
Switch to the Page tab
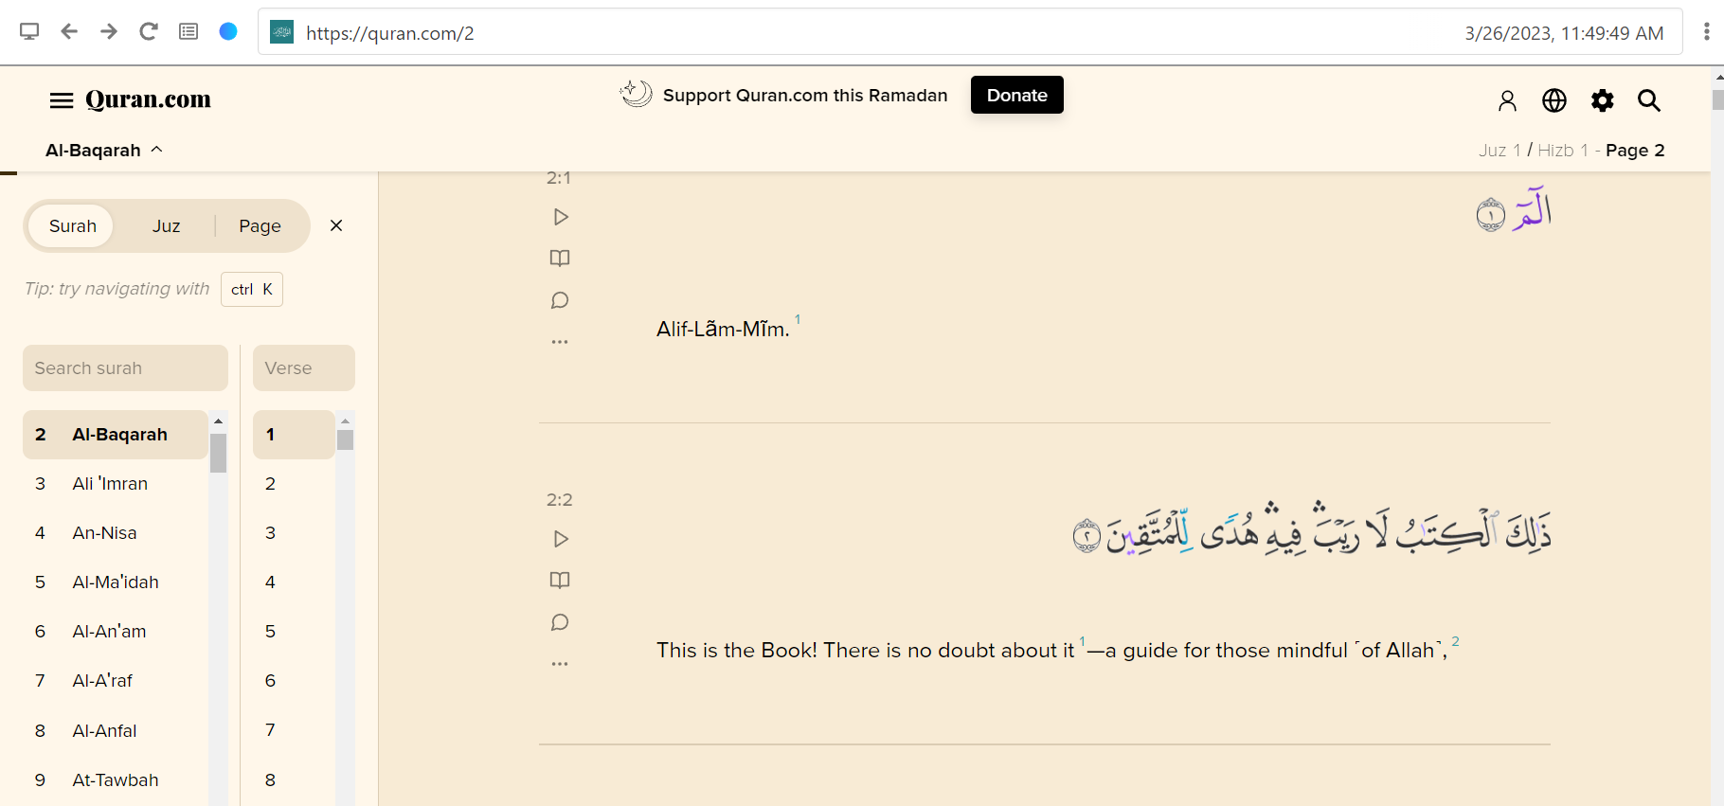(260, 225)
